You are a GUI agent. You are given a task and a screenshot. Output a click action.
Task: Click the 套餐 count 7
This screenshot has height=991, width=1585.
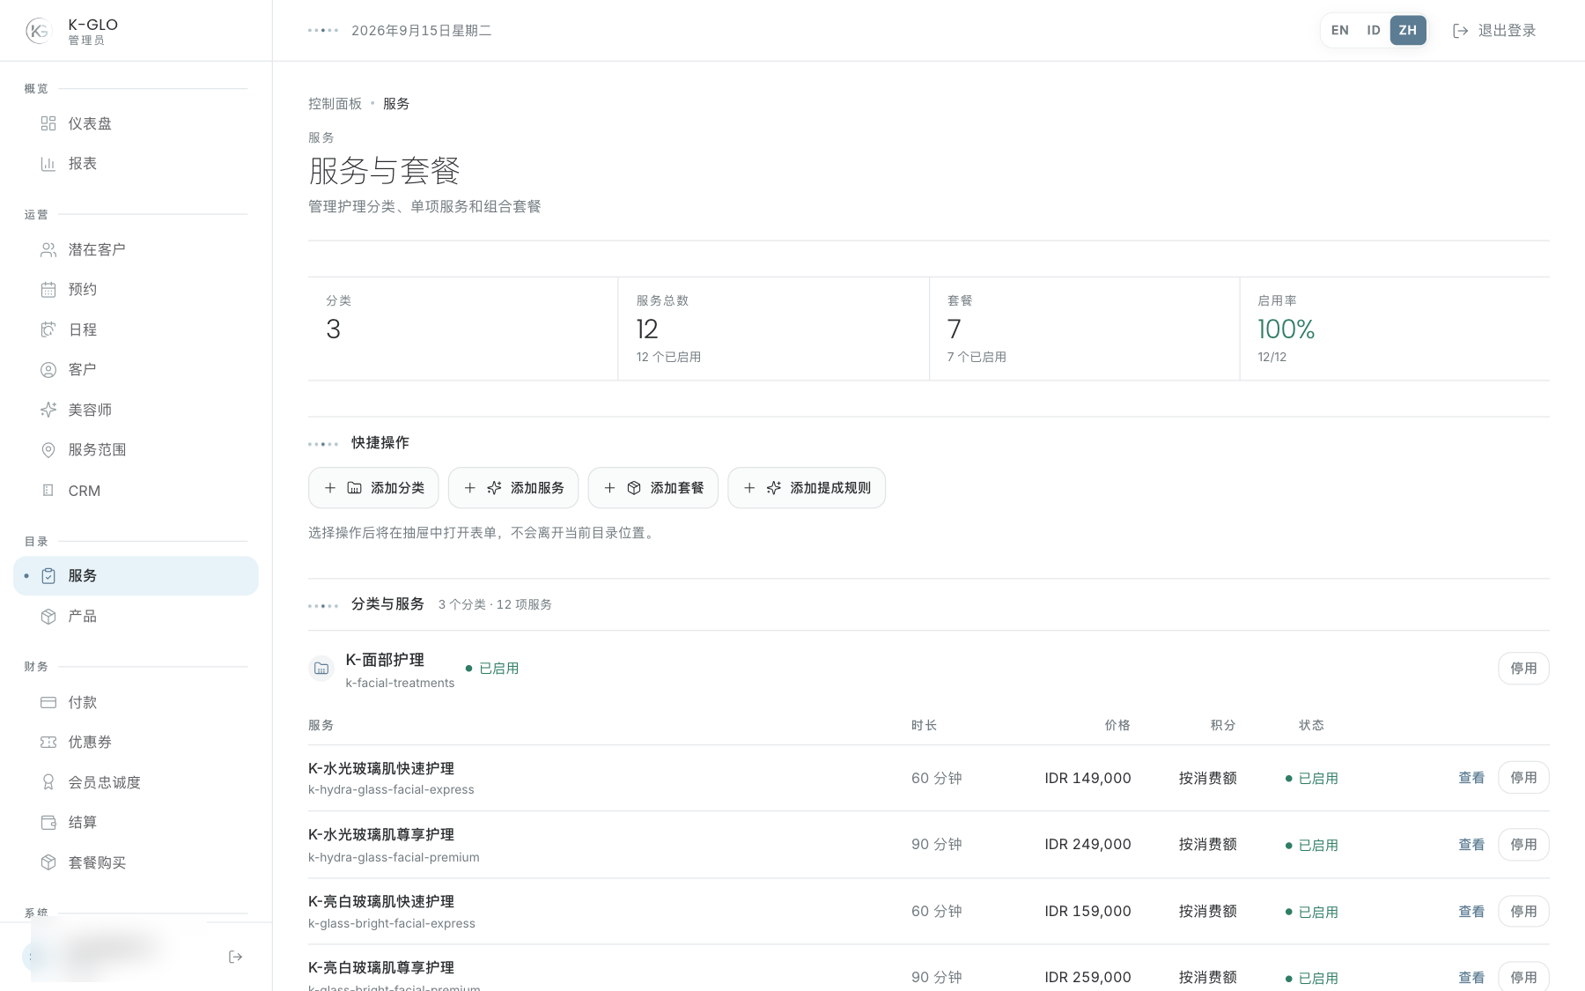pyautogui.click(x=955, y=329)
